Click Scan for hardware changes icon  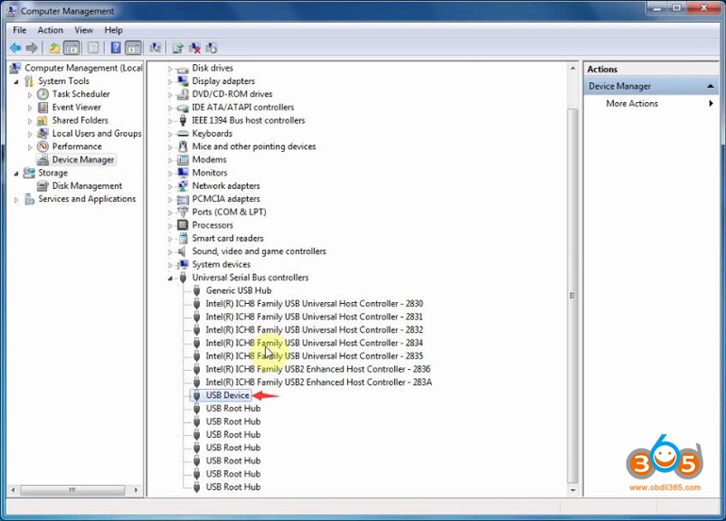[x=156, y=48]
